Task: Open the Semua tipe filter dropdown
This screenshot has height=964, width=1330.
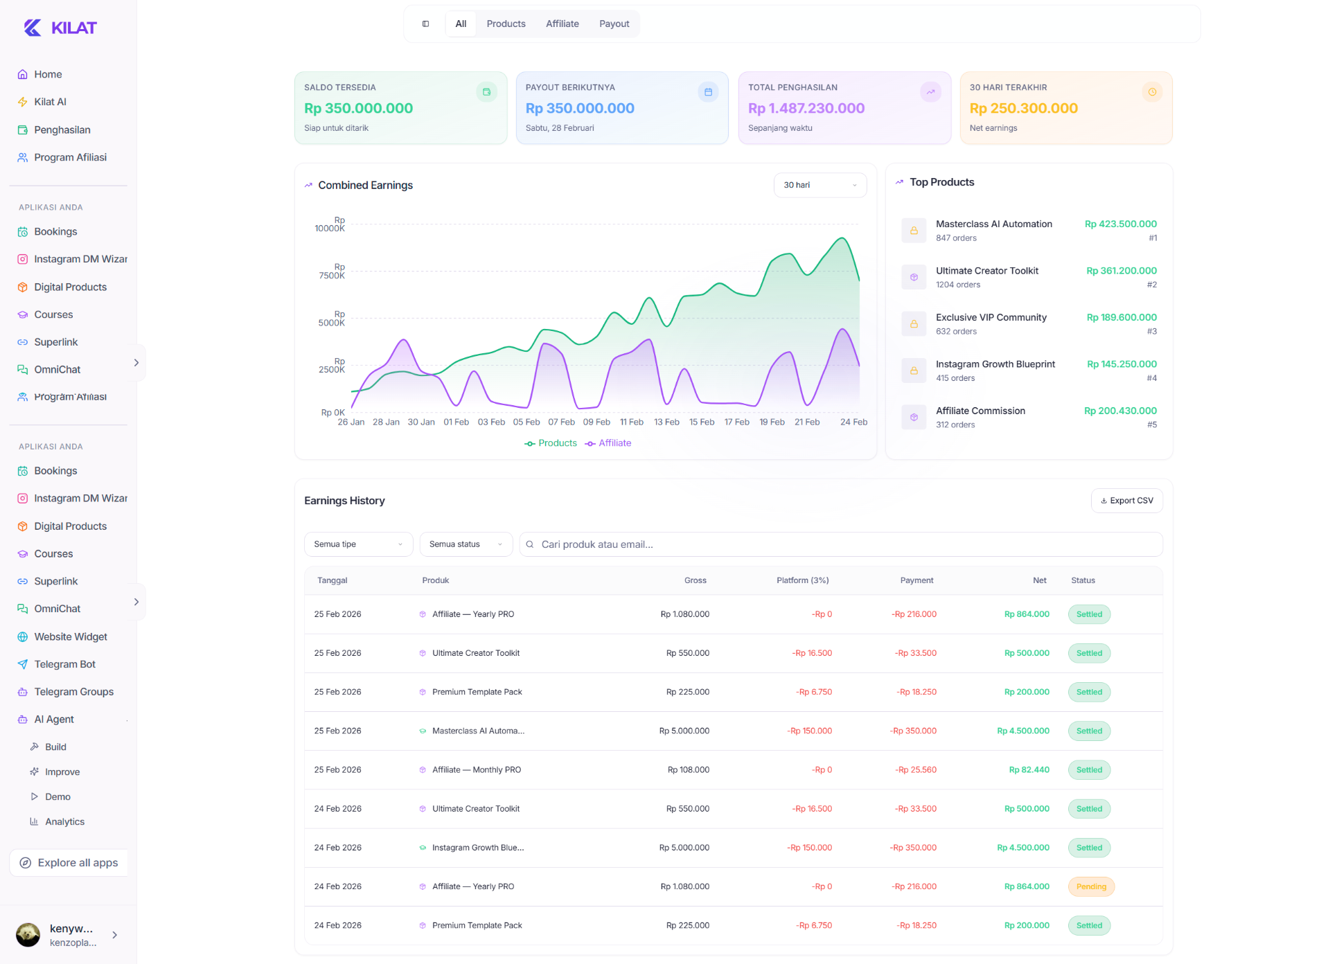Action: coord(358,544)
